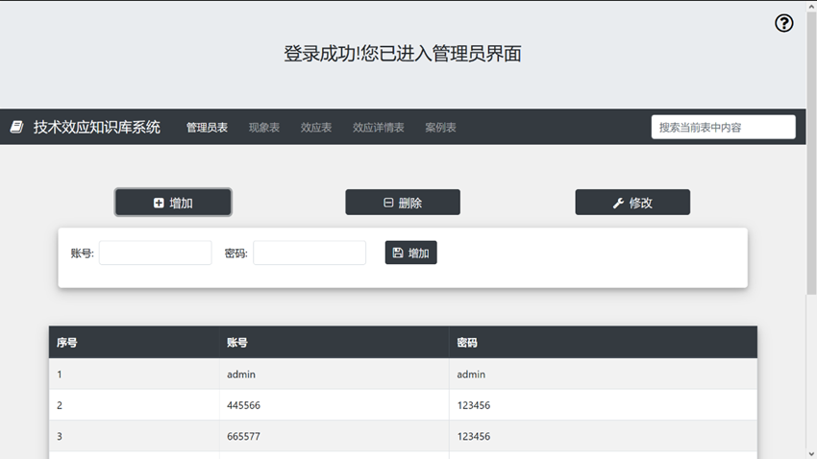Viewport: 817px width, 459px height.
Task: Switch to the 现象表 tab
Action: (x=264, y=128)
